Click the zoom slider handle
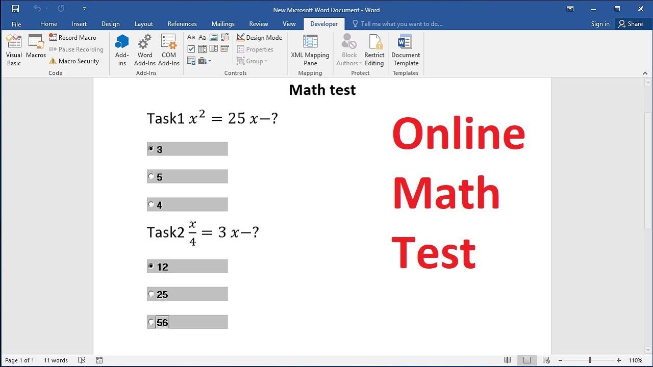653x367 pixels. (590, 360)
